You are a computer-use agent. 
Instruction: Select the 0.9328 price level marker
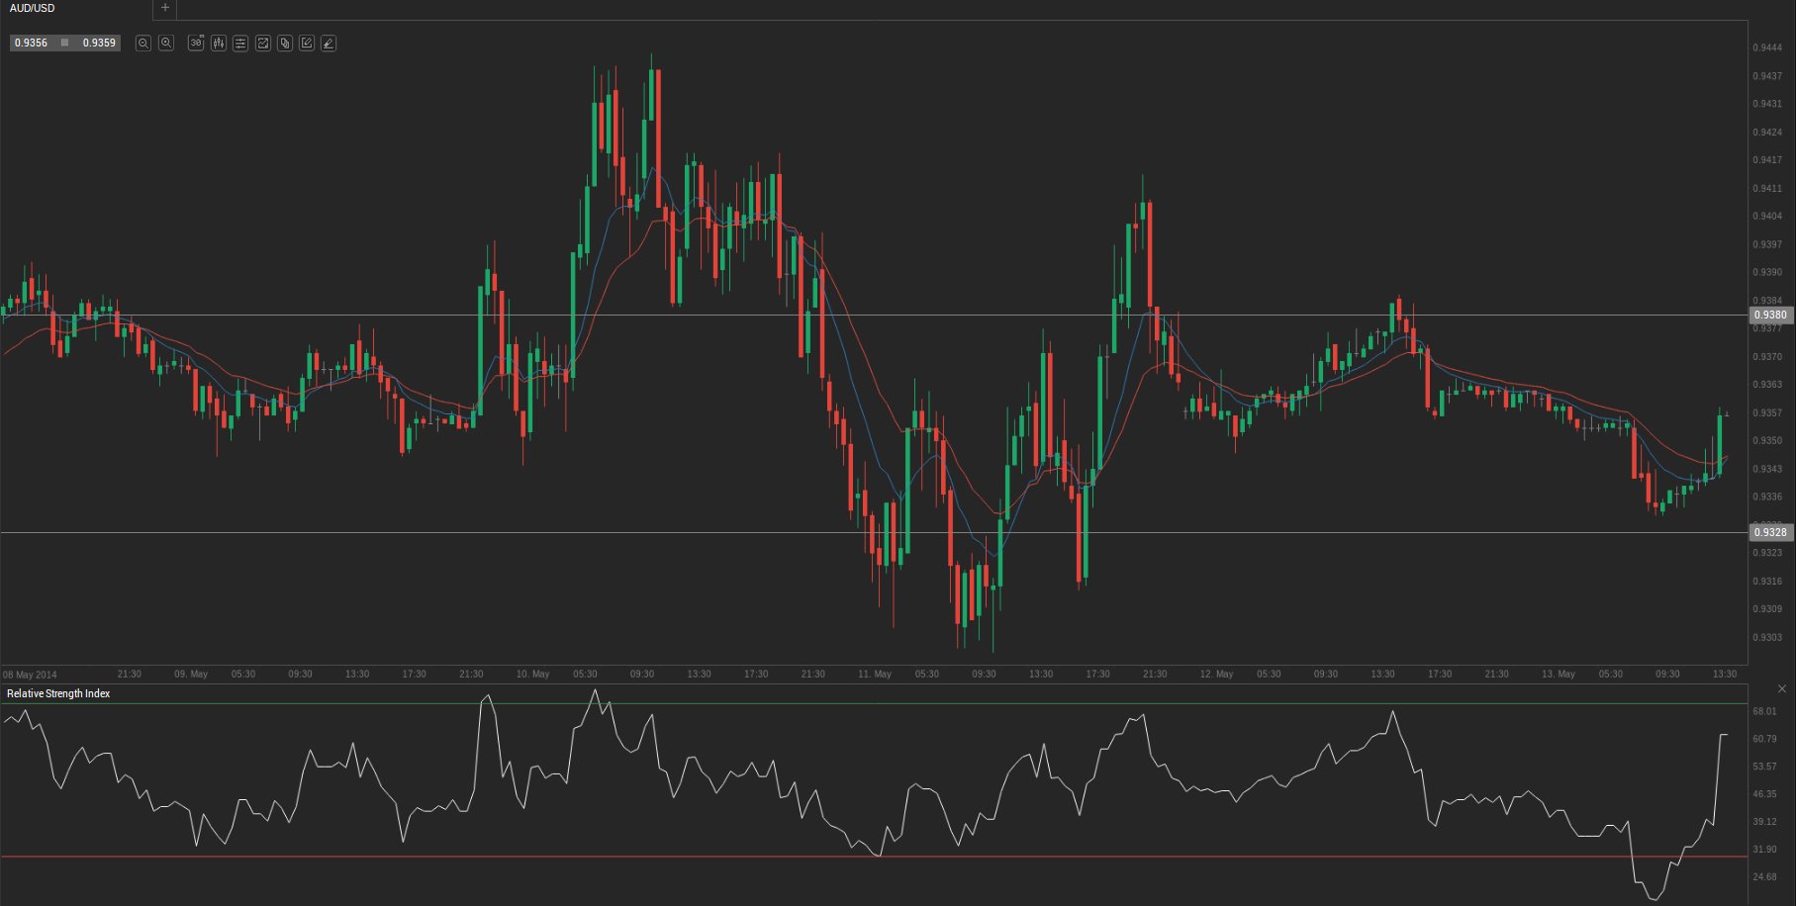1769,532
